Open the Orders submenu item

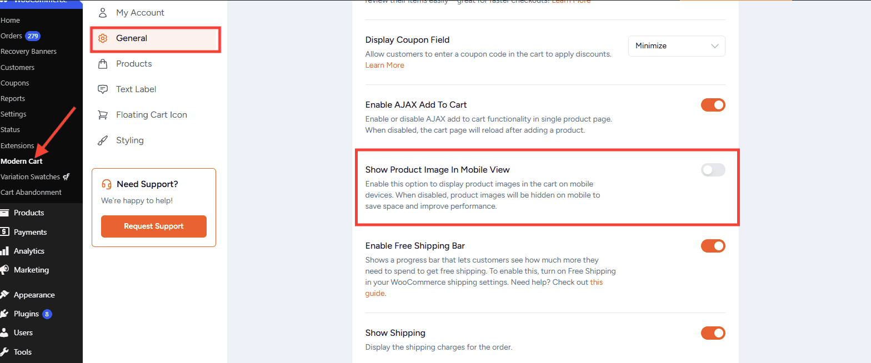pyautogui.click(x=11, y=36)
